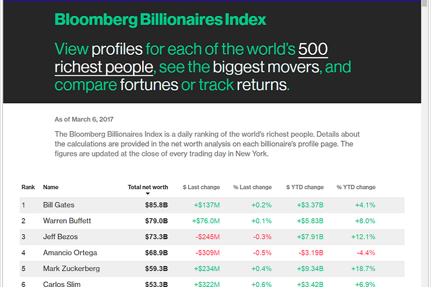The height and width of the screenshot is (287, 431).
Task: Sort by % Last change header
Action: click(252, 187)
